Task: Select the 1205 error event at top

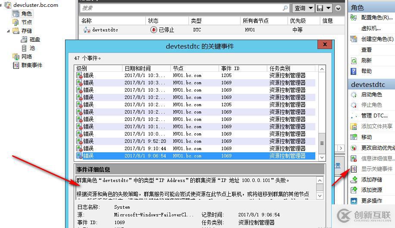Action: 194,75
